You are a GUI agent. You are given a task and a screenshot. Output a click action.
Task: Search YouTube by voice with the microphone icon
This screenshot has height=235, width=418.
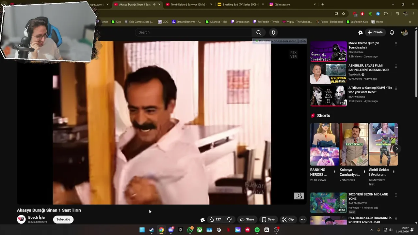click(273, 32)
